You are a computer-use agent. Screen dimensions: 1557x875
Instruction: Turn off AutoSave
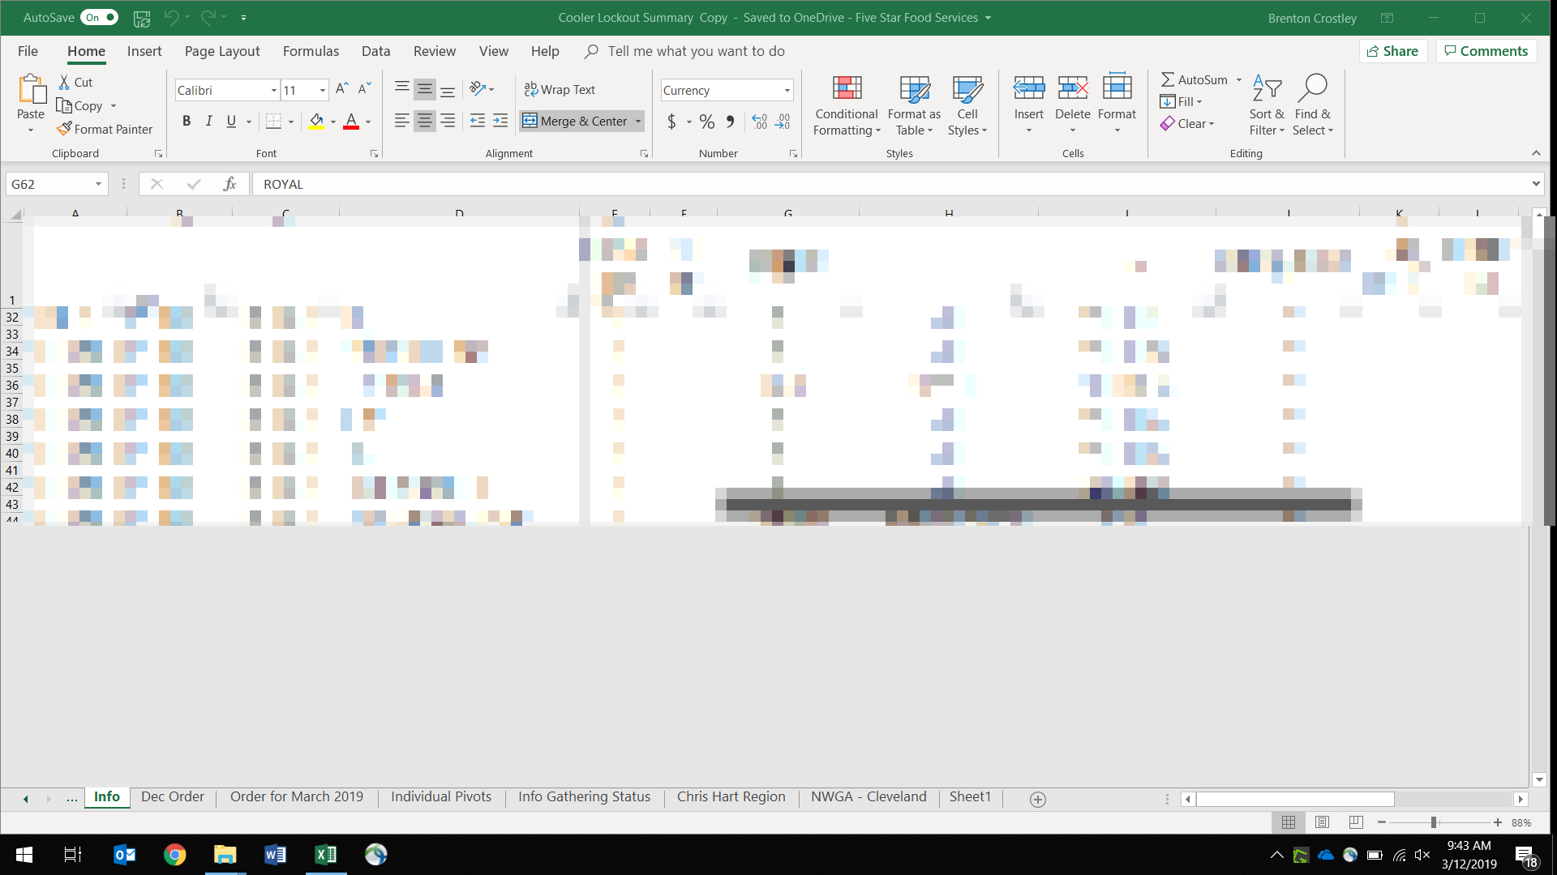(97, 16)
